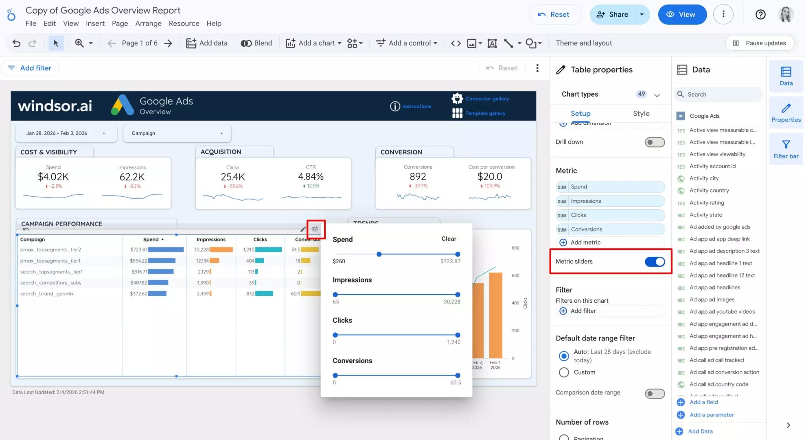This screenshot has height=440, width=806.
Task: Open the Add a chart tool
Action: click(313, 43)
